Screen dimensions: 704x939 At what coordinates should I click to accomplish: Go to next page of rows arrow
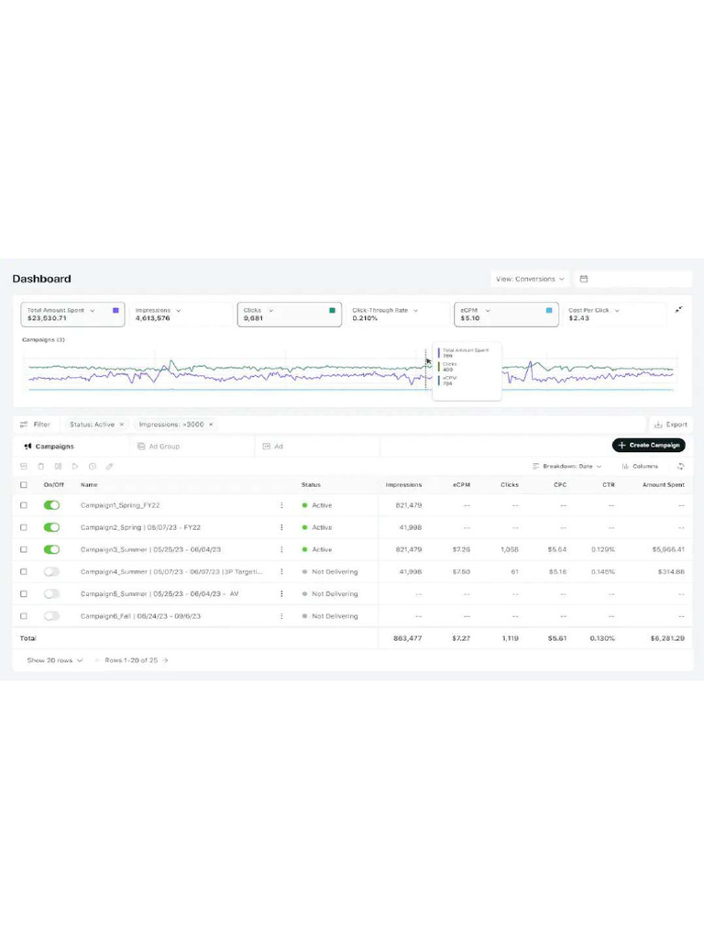(165, 660)
